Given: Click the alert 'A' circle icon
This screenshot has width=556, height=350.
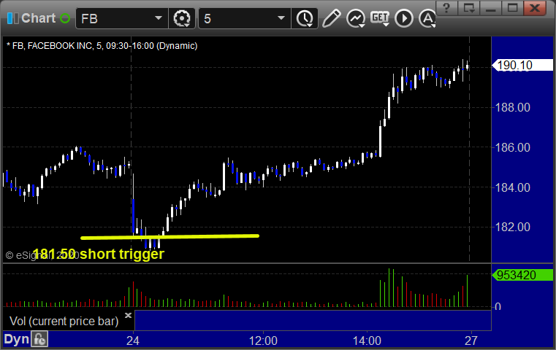Looking at the screenshot, I should (x=427, y=18).
